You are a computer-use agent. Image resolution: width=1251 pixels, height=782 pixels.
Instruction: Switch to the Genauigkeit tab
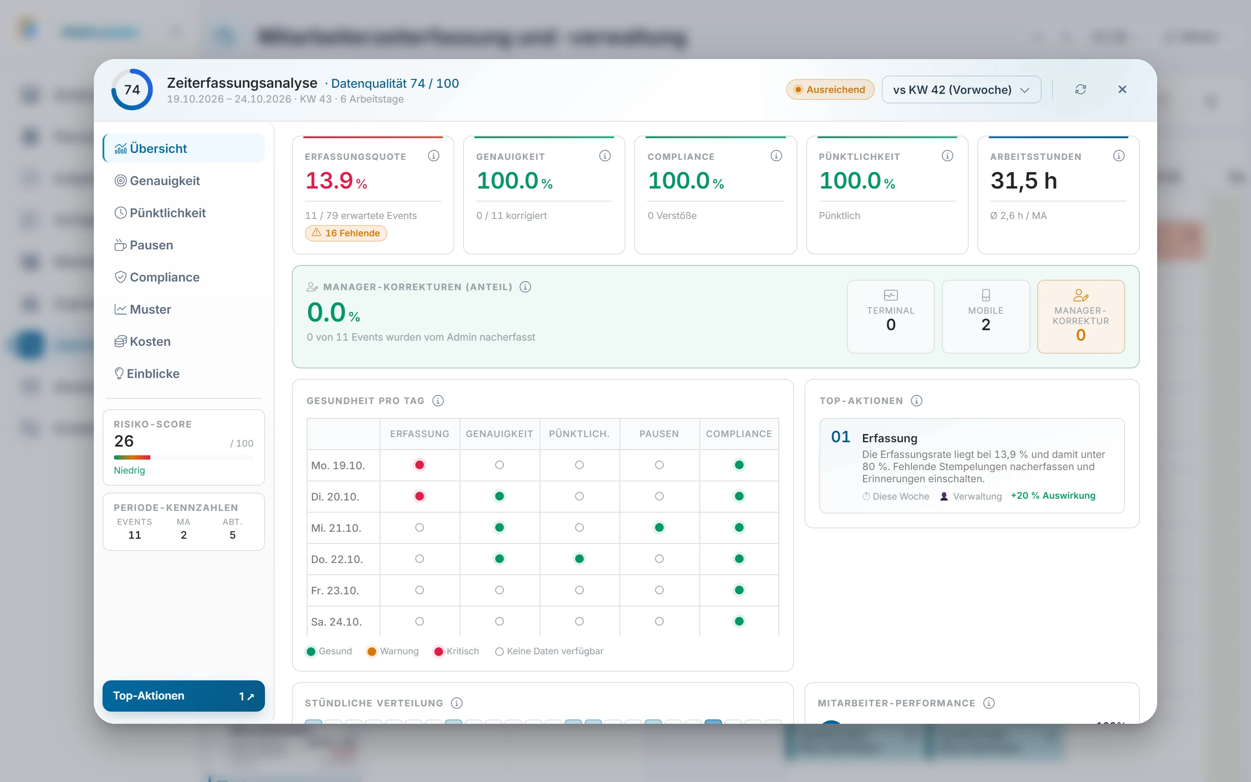click(x=184, y=180)
